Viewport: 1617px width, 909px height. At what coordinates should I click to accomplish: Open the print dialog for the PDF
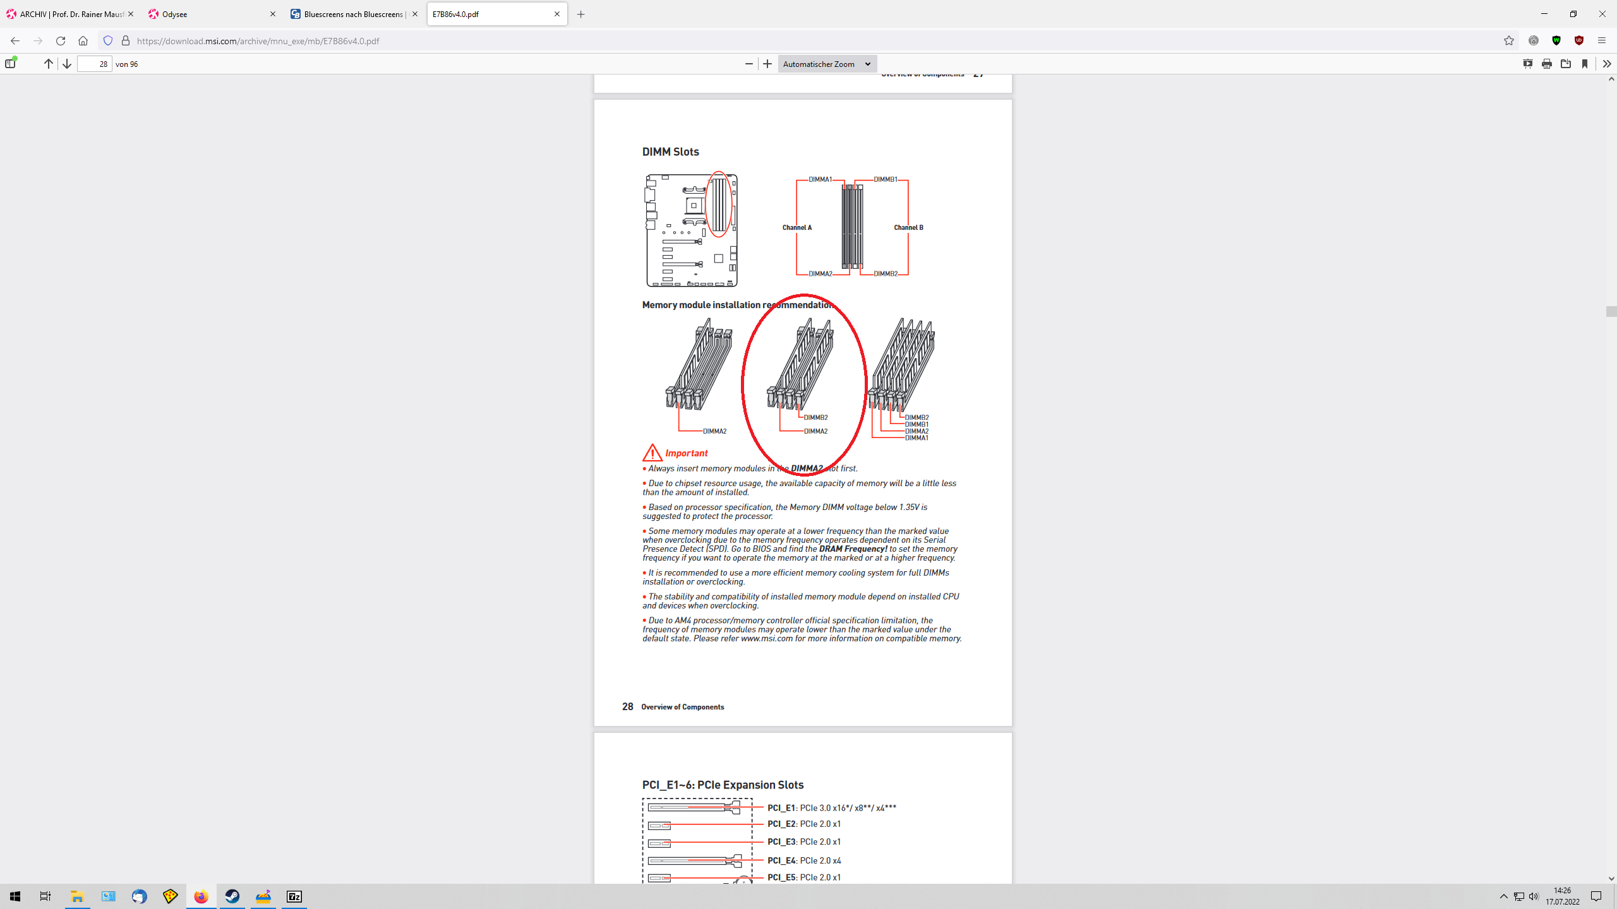[1547, 64]
